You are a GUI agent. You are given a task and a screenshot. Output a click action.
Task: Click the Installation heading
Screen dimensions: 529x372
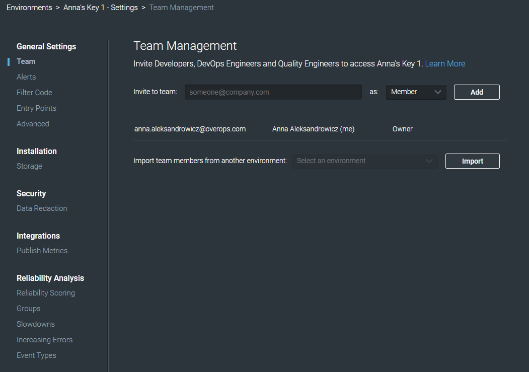37,151
